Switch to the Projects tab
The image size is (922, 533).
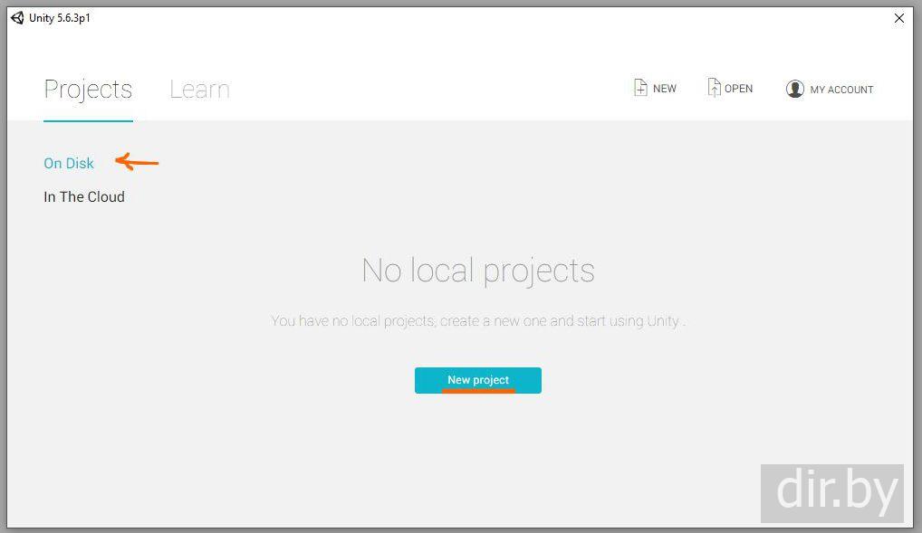88,90
